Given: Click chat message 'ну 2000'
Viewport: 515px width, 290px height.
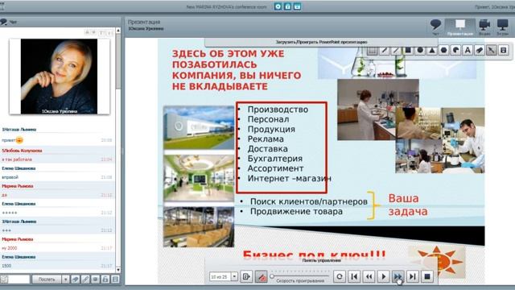Looking at the screenshot, I should click(x=10, y=248).
